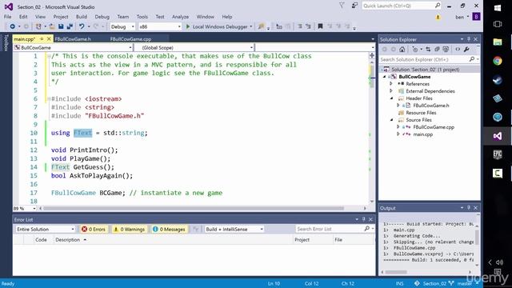Screen dimensions: 512x288
Task: Select FBullCowGame.h in Solution Explorer
Action: [x=431, y=106]
